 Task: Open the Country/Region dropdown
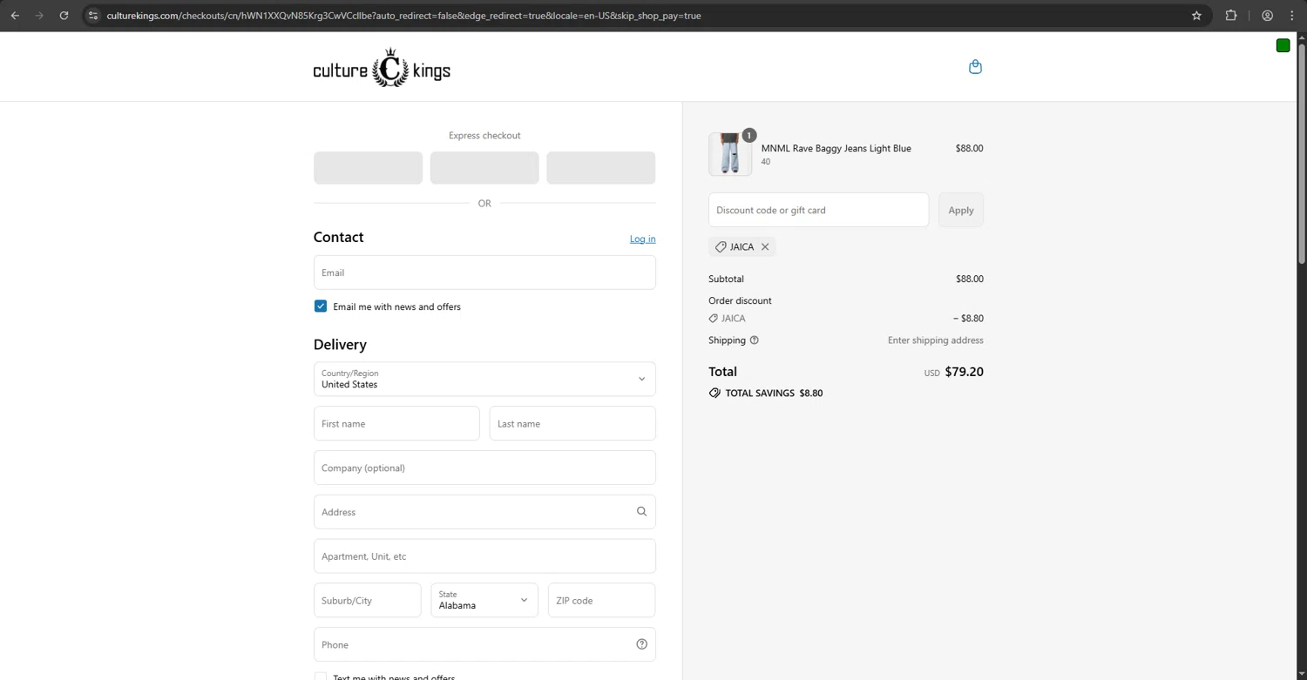[484, 379]
